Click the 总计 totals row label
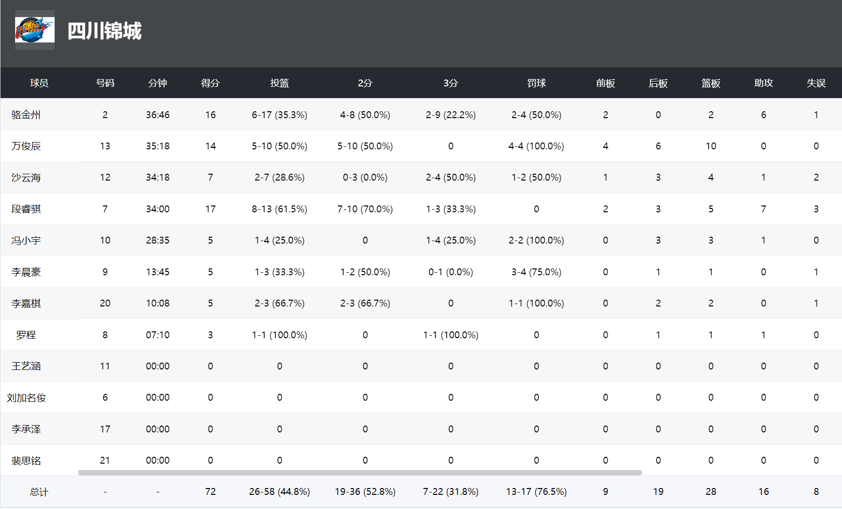The height and width of the screenshot is (509, 842). point(39,491)
